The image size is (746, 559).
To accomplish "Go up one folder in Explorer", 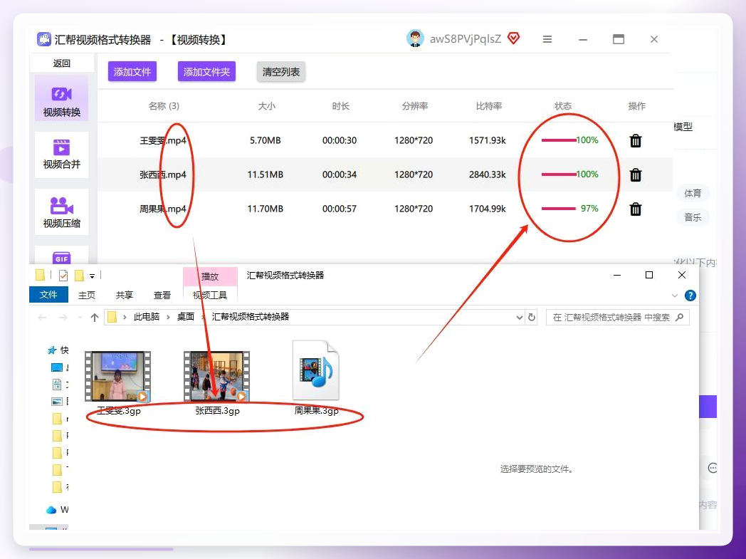I will (94, 318).
